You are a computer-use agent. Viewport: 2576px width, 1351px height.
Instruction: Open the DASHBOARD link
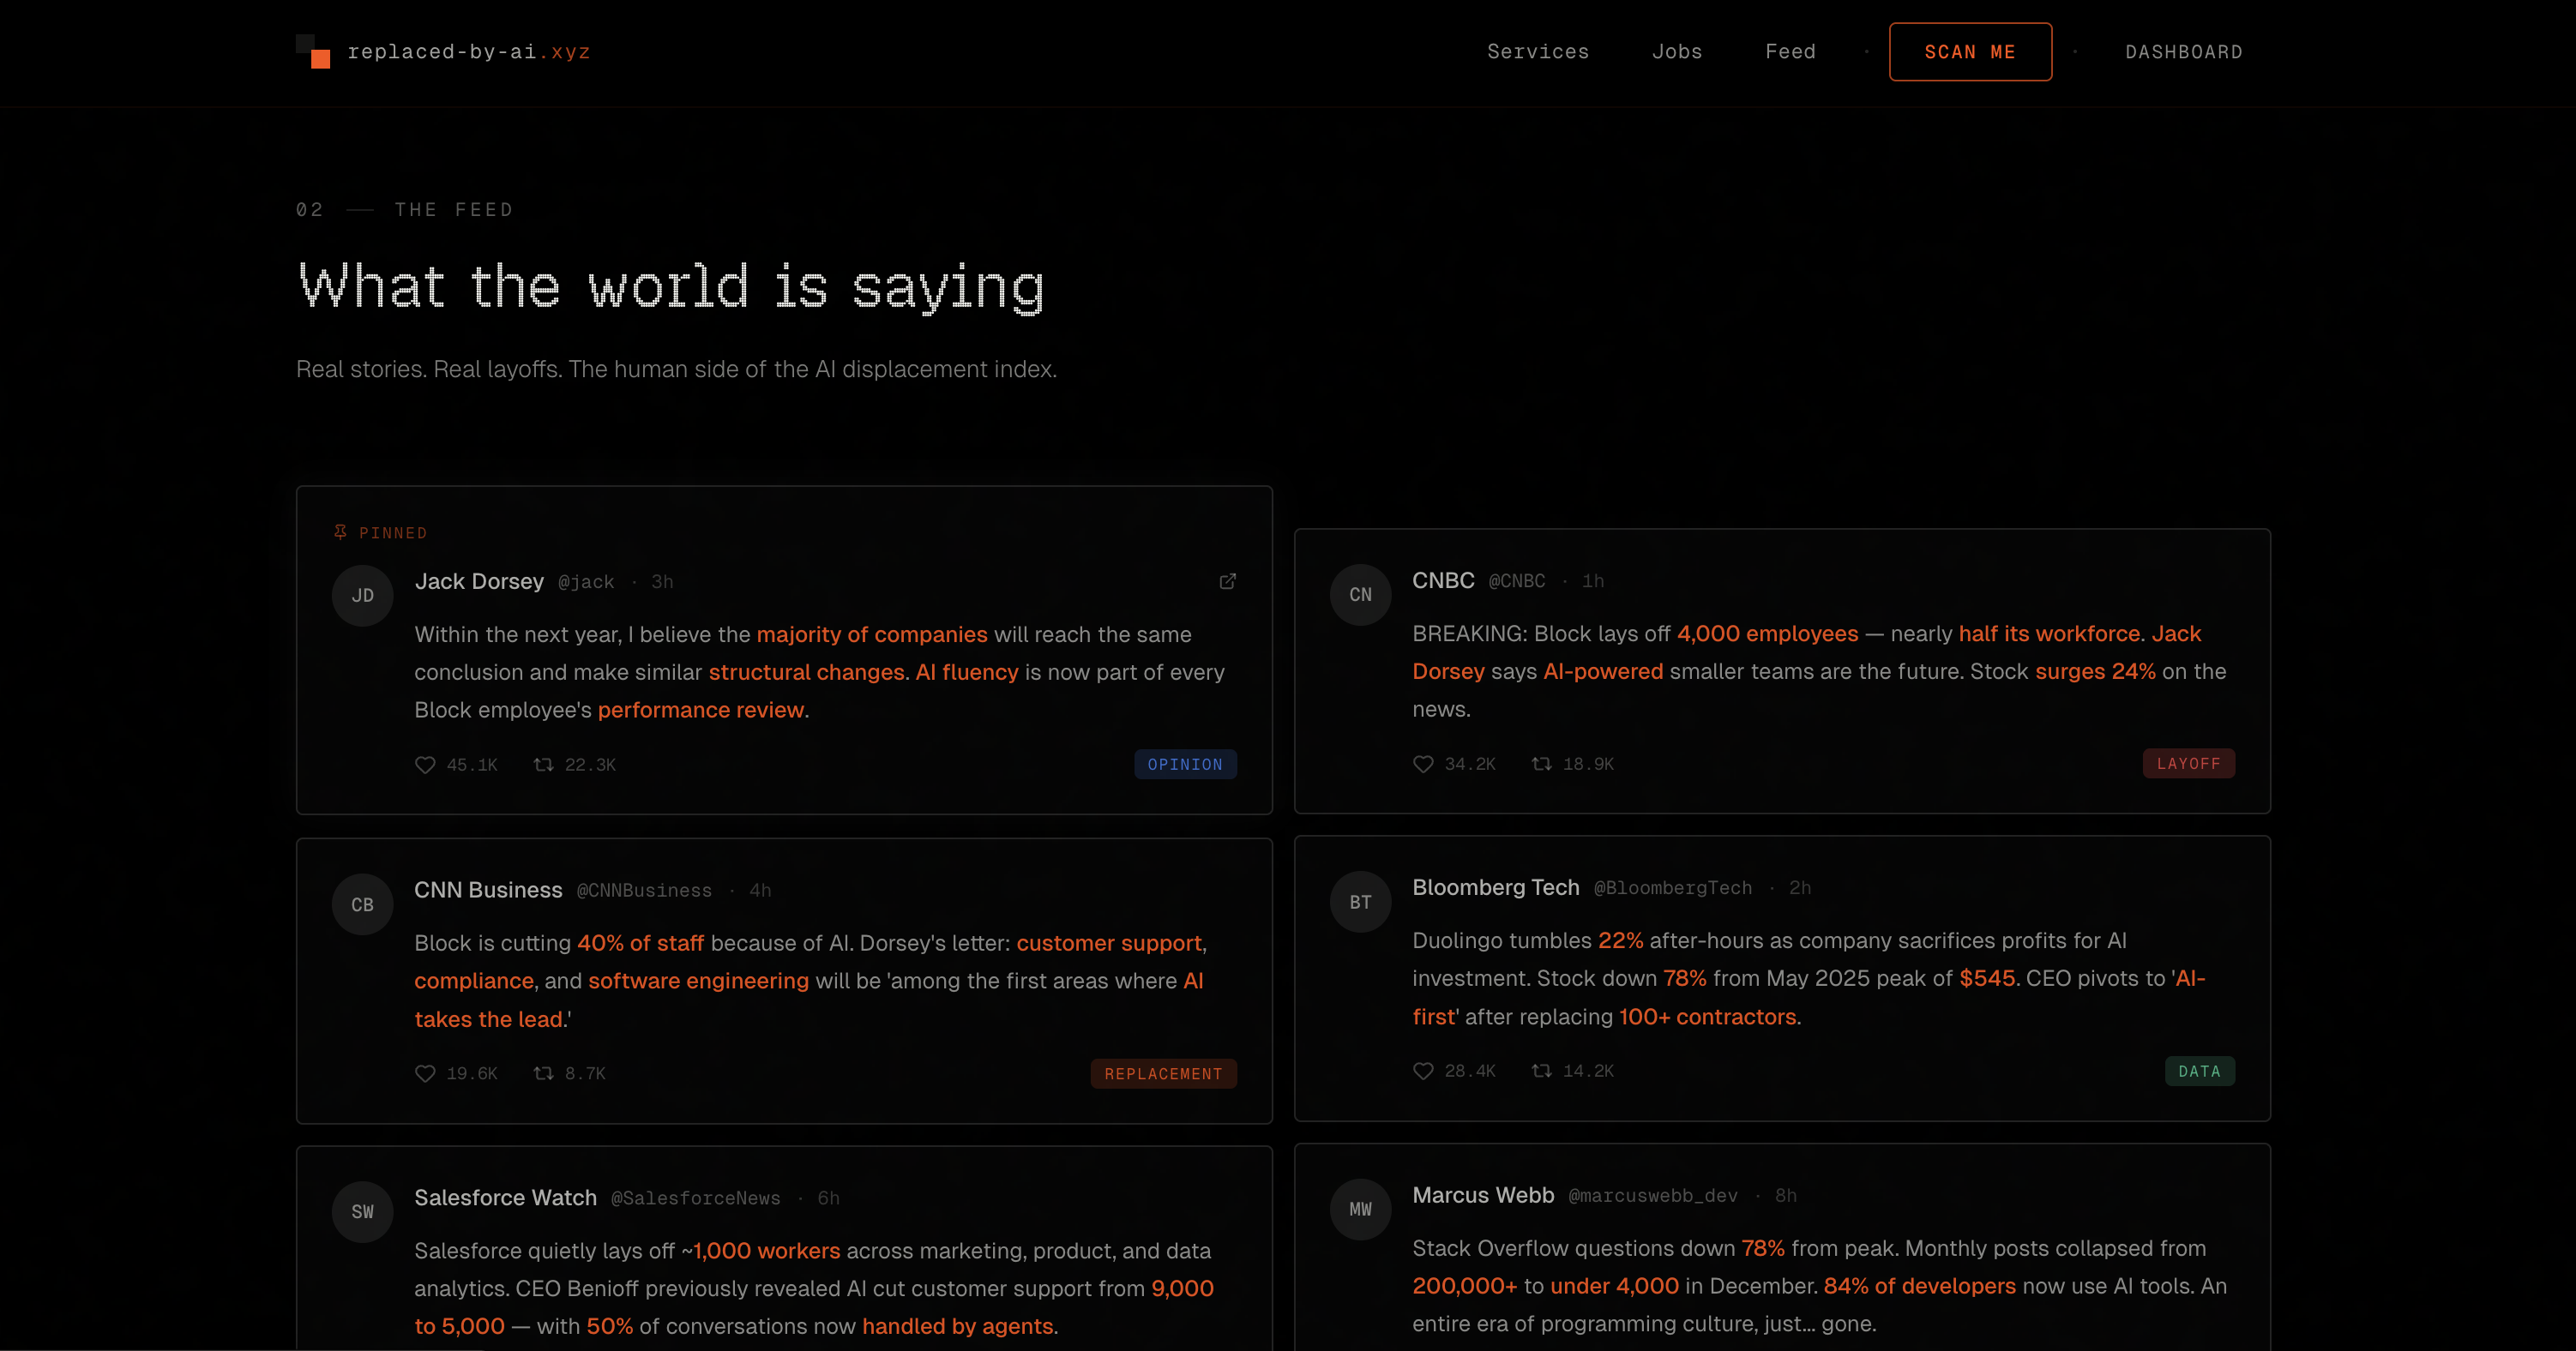click(2184, 52)
